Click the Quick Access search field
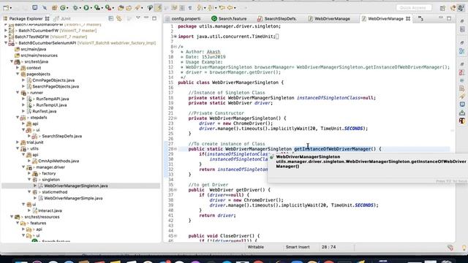The image size is (468, 263). 414,8
